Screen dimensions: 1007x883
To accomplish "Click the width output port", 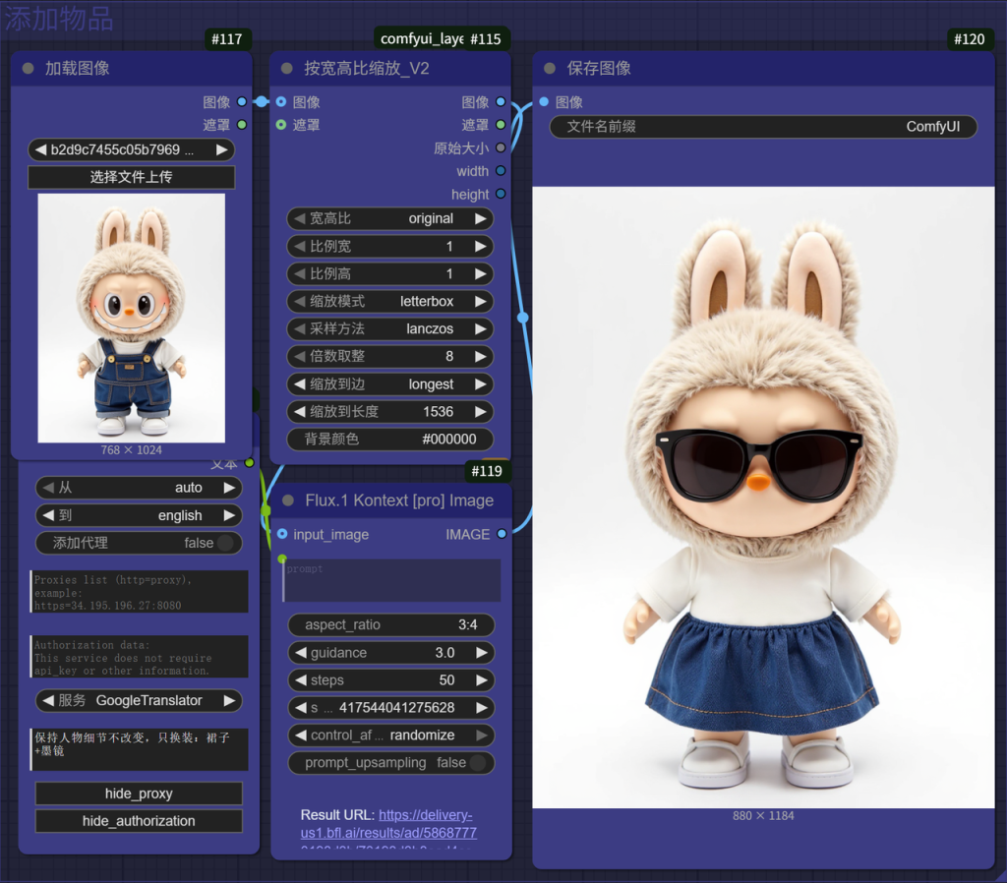I will click(501, 171).
